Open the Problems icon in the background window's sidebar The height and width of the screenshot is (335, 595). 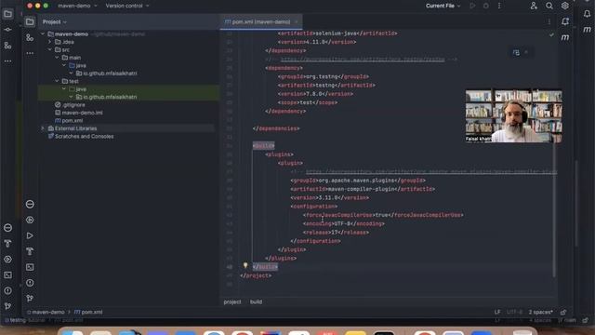[7, 290]
